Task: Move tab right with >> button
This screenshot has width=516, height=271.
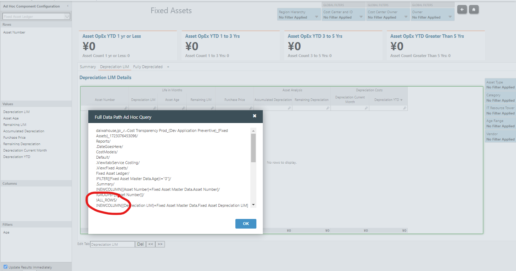Action: pos(160,244)
